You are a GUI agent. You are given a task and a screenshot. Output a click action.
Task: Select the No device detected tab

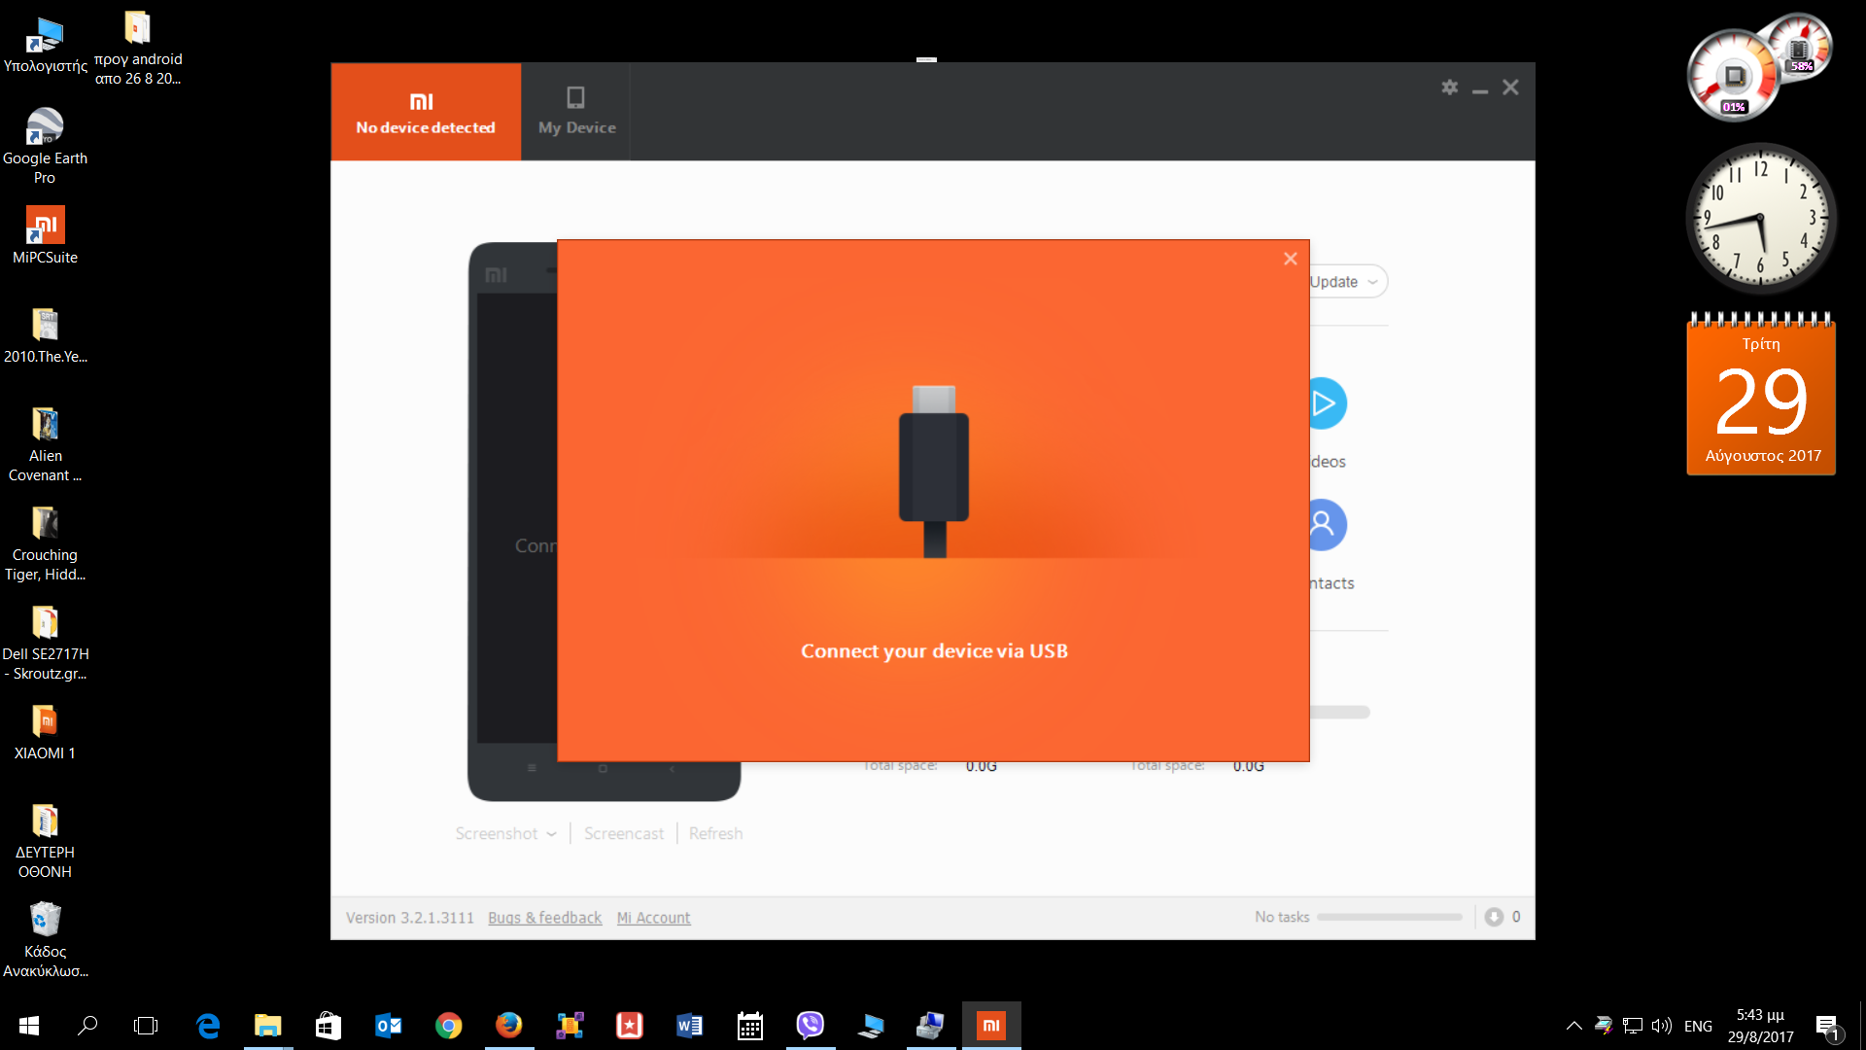(426, 112)
